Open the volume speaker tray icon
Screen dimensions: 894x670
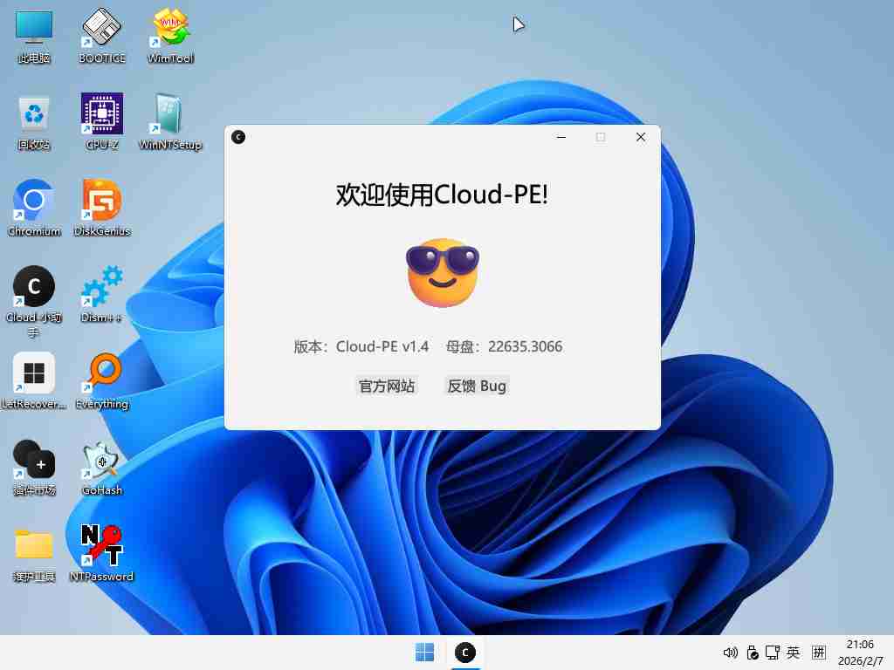point(730,653)
